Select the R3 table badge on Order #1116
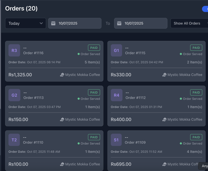This screenshot has width=208, height=171. (x=14, y=50)
